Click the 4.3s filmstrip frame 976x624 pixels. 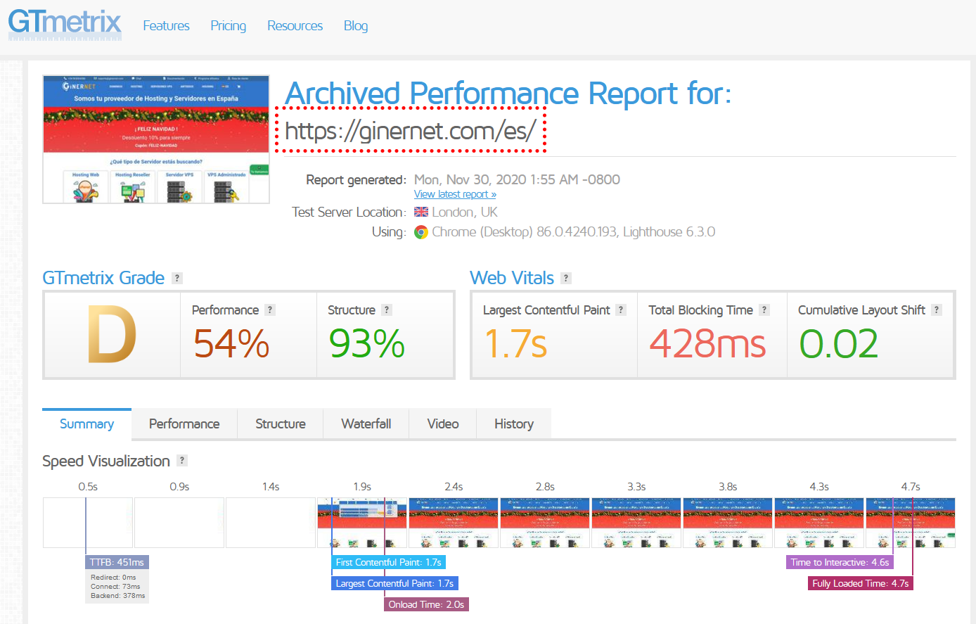(x=819, y=523)
